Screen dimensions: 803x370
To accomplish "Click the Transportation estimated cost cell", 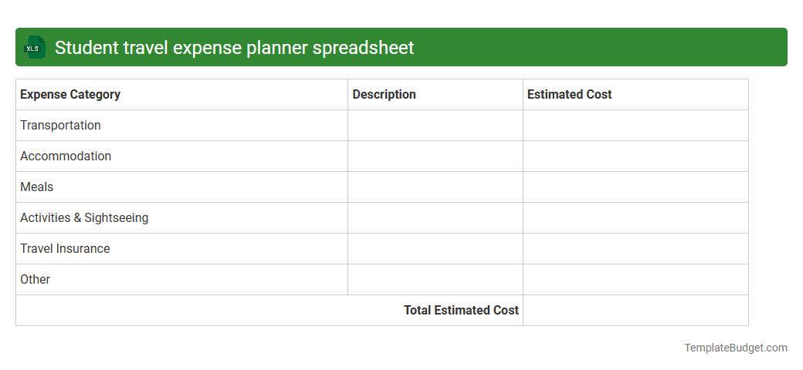I will (x=635, y=125).
